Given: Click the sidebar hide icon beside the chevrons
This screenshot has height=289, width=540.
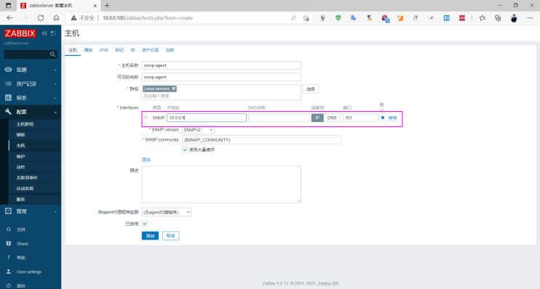Looking at the screenshot, I should coord(52,33).
